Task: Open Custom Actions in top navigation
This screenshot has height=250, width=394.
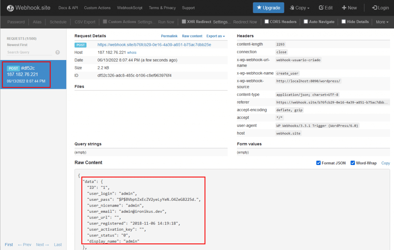Action: [x=97, y=8]
